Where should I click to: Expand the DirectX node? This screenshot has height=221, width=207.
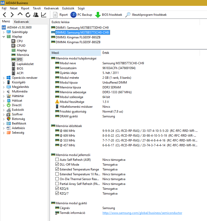point(4,105)
